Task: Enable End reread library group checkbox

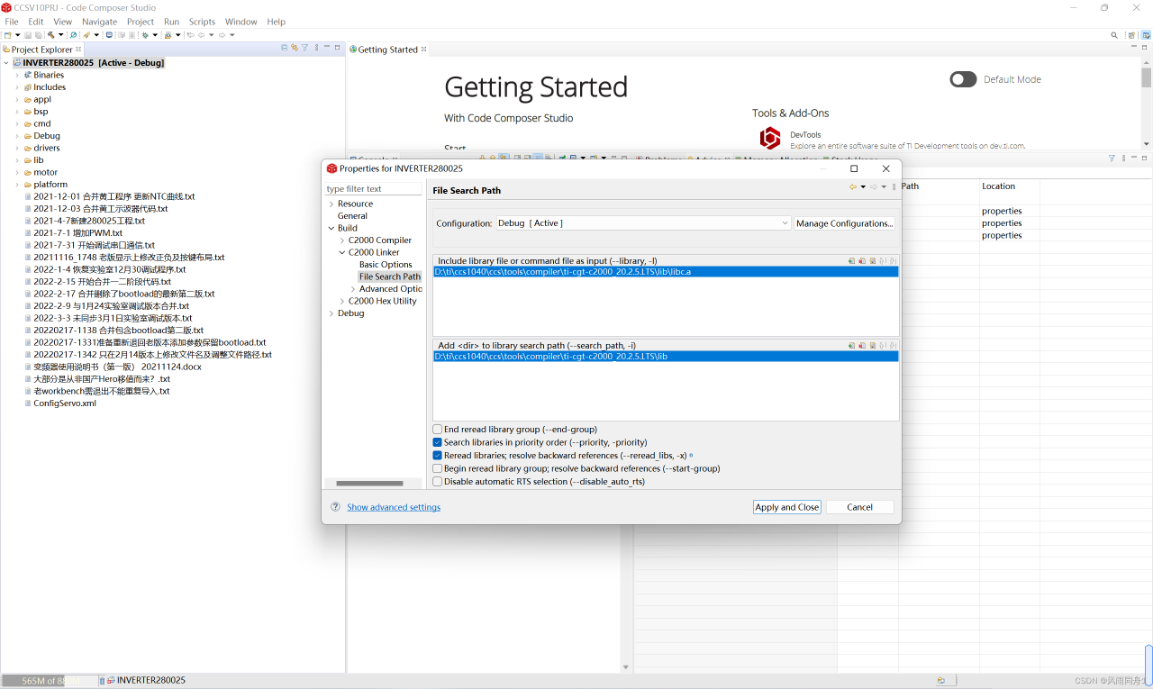Action: 438,430
